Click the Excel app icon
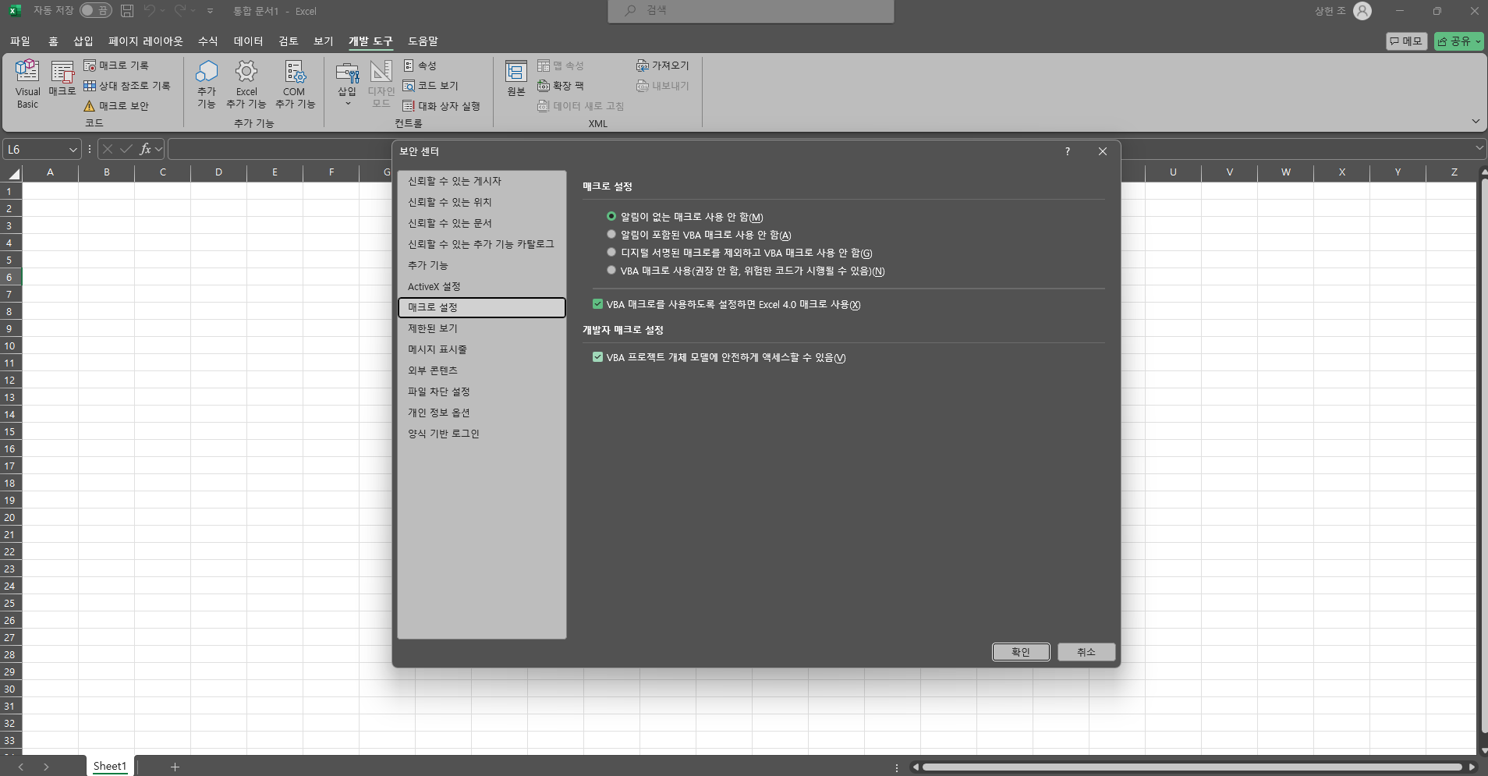The width and height of the screenshot is (1488, 776). 15,11
